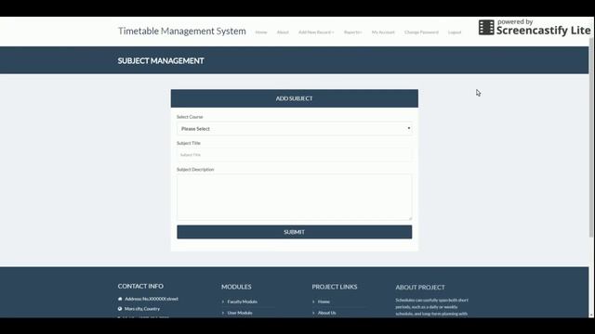Open the footer Home link under Project Links

(324, 302)
